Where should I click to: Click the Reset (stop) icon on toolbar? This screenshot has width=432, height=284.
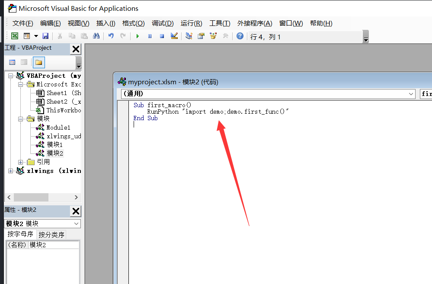click(x=162, y=36)
